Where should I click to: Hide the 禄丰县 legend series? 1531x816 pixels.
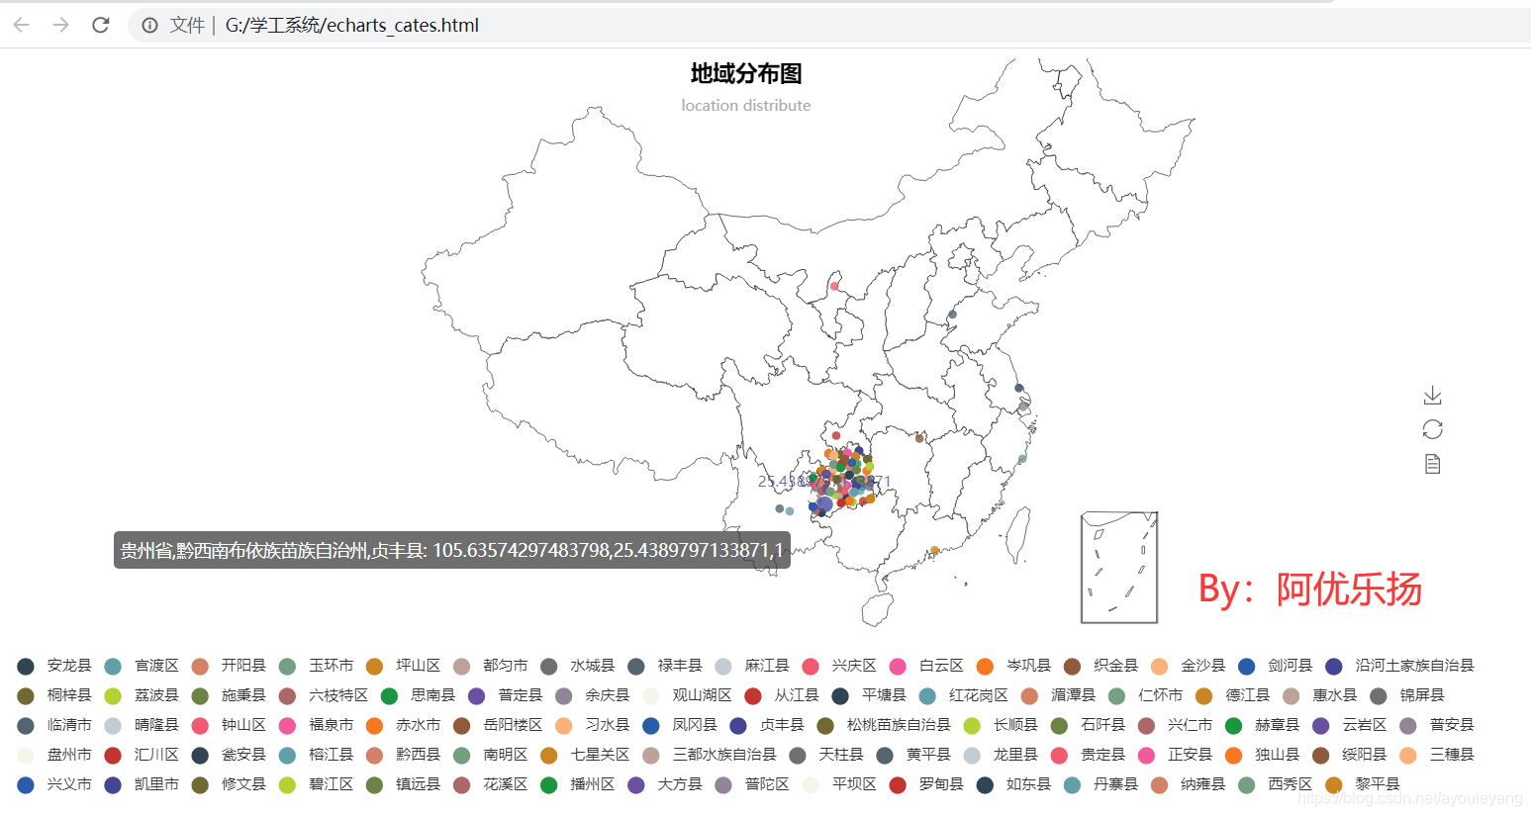point(664,666)
